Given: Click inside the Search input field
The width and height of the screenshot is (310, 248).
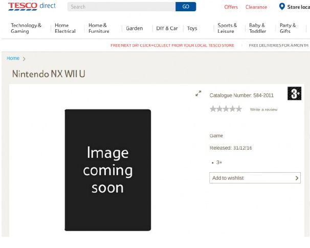Looking at the screenshot, I should click(x=121, y=7).
